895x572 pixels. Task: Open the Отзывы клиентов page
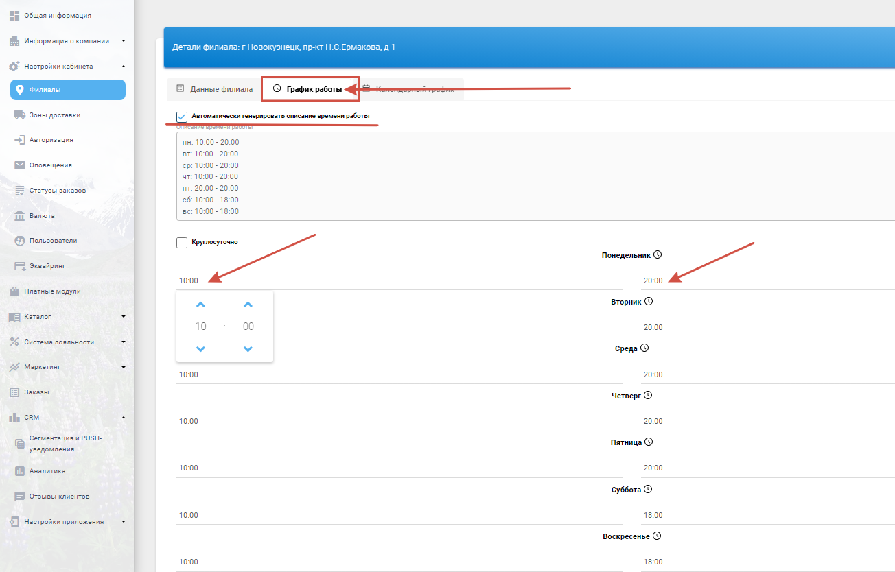pyautogui.click(x=59, y=496)
